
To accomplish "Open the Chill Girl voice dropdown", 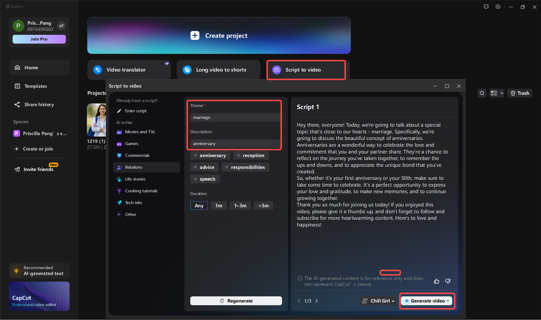I will coord(378,301).
